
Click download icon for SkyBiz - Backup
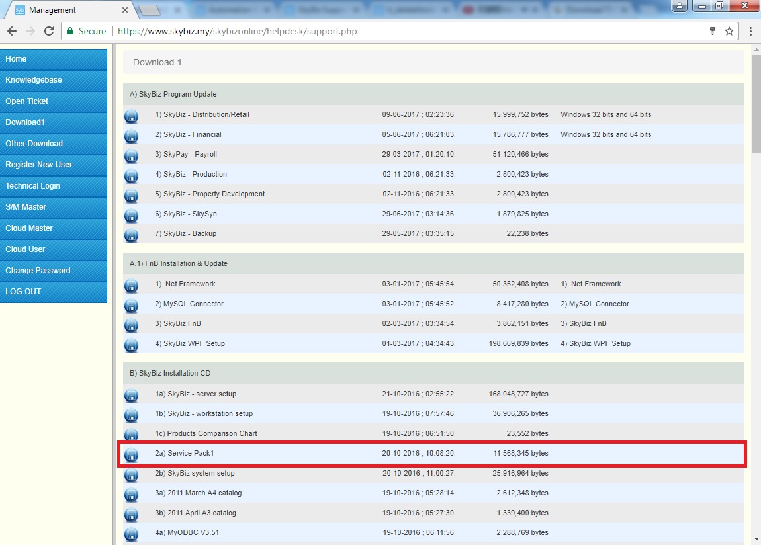click(131, 235)
